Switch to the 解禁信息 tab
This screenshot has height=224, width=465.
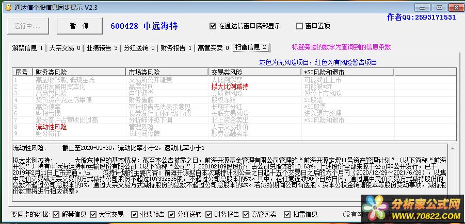click(27, 48)
